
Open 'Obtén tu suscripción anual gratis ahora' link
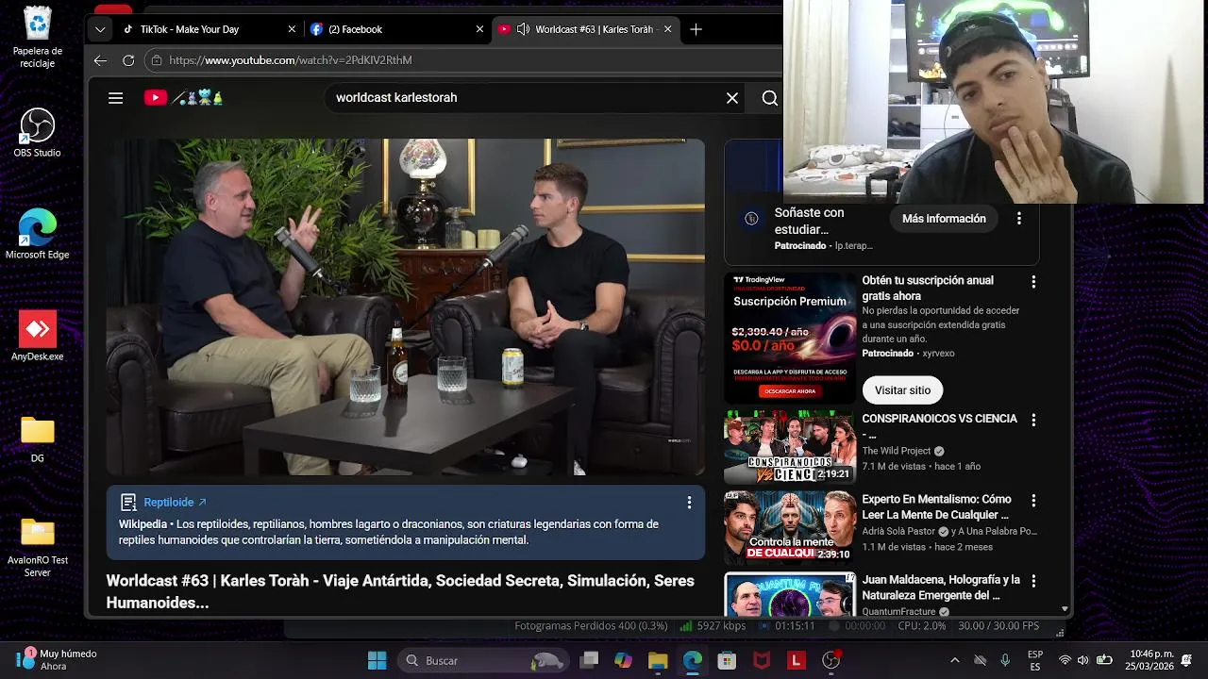tap(928, 289)
